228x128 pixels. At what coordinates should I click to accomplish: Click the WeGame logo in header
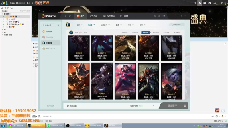pyautogui.click(x=49, y=16)
